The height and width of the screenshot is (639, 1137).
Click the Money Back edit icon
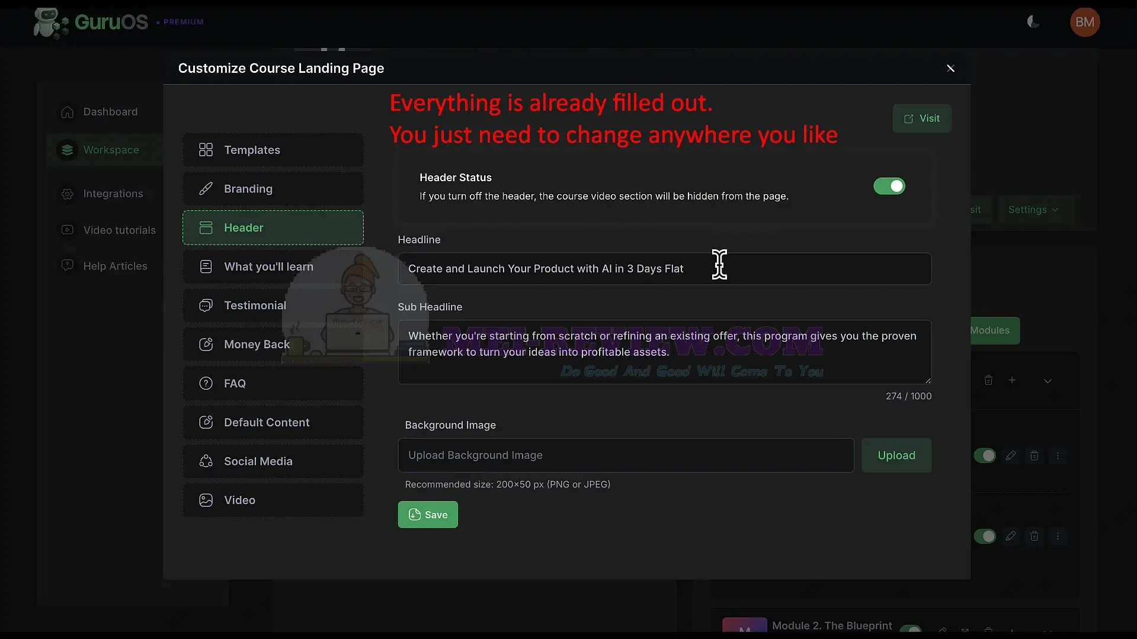pyautogui.click(x=206, y=344)
